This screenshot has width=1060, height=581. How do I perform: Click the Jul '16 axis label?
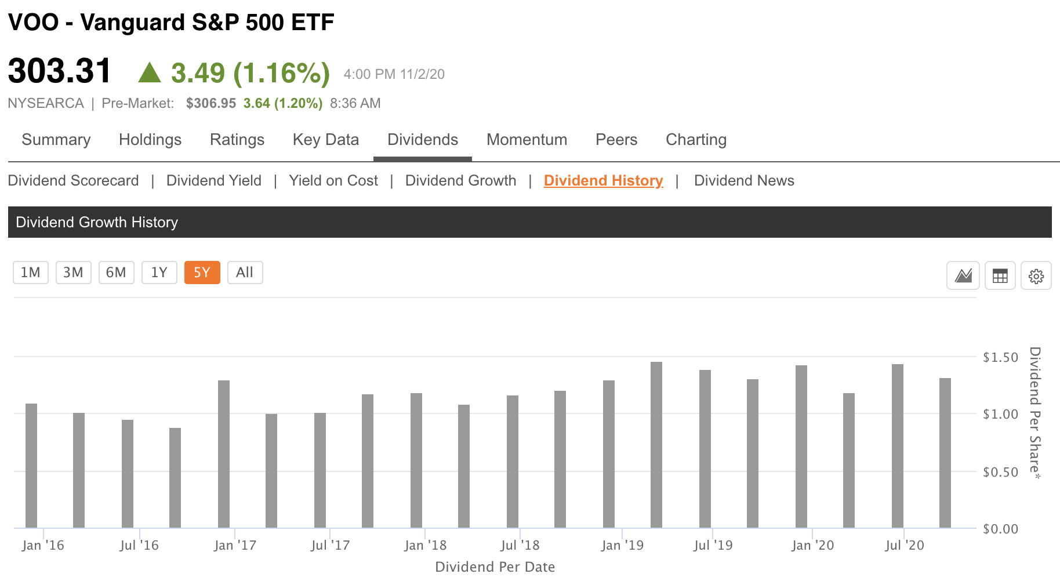pyautogui.click(x=139, y=545)
